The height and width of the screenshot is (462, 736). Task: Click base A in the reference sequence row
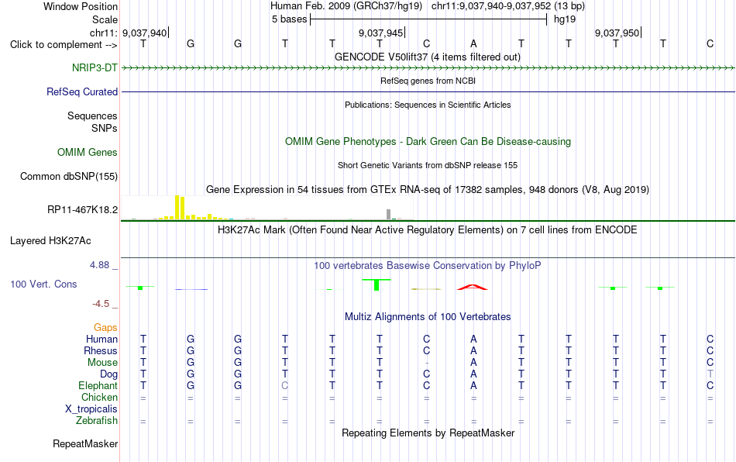(473, 43)
